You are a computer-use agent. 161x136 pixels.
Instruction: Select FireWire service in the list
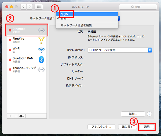[x=27, y=40]
